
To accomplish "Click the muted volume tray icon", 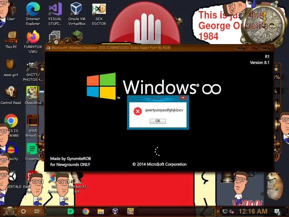I will click(231, 212).
